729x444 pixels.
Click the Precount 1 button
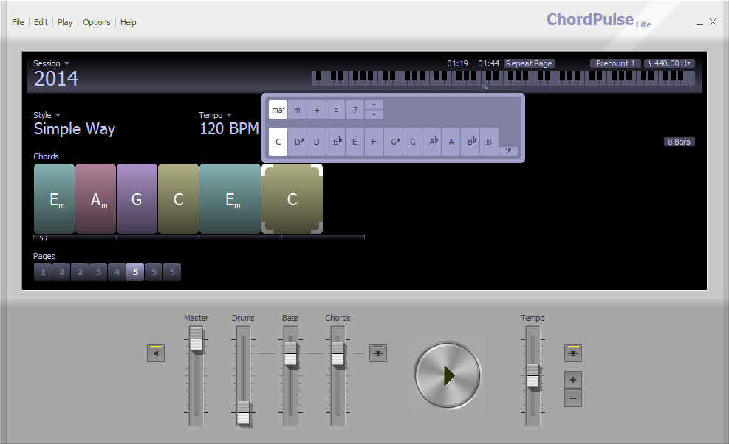pyautogui.click(x=615, y=63)
